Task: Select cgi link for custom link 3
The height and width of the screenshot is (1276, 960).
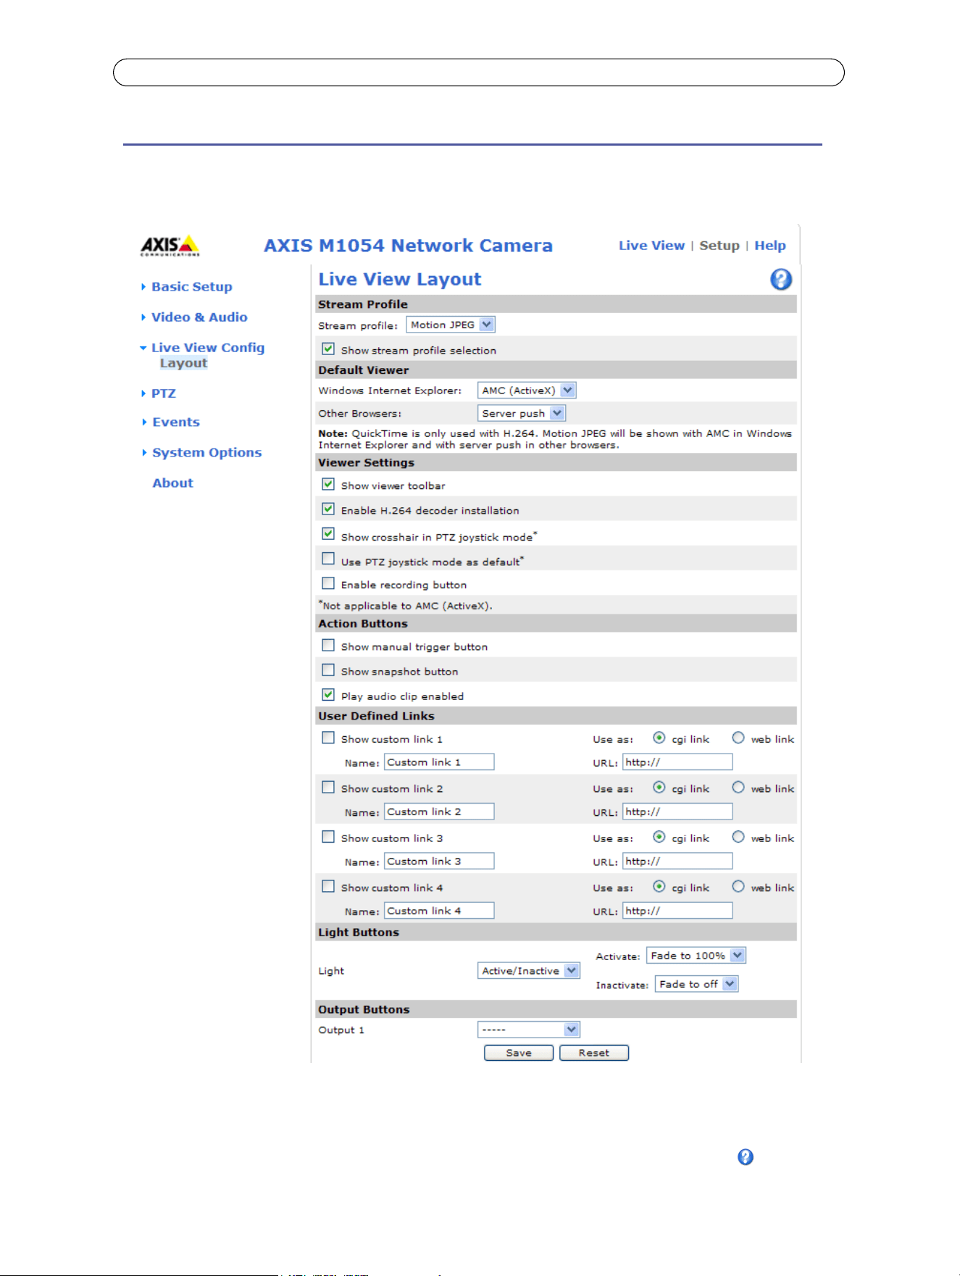Action: click(659, 837)
